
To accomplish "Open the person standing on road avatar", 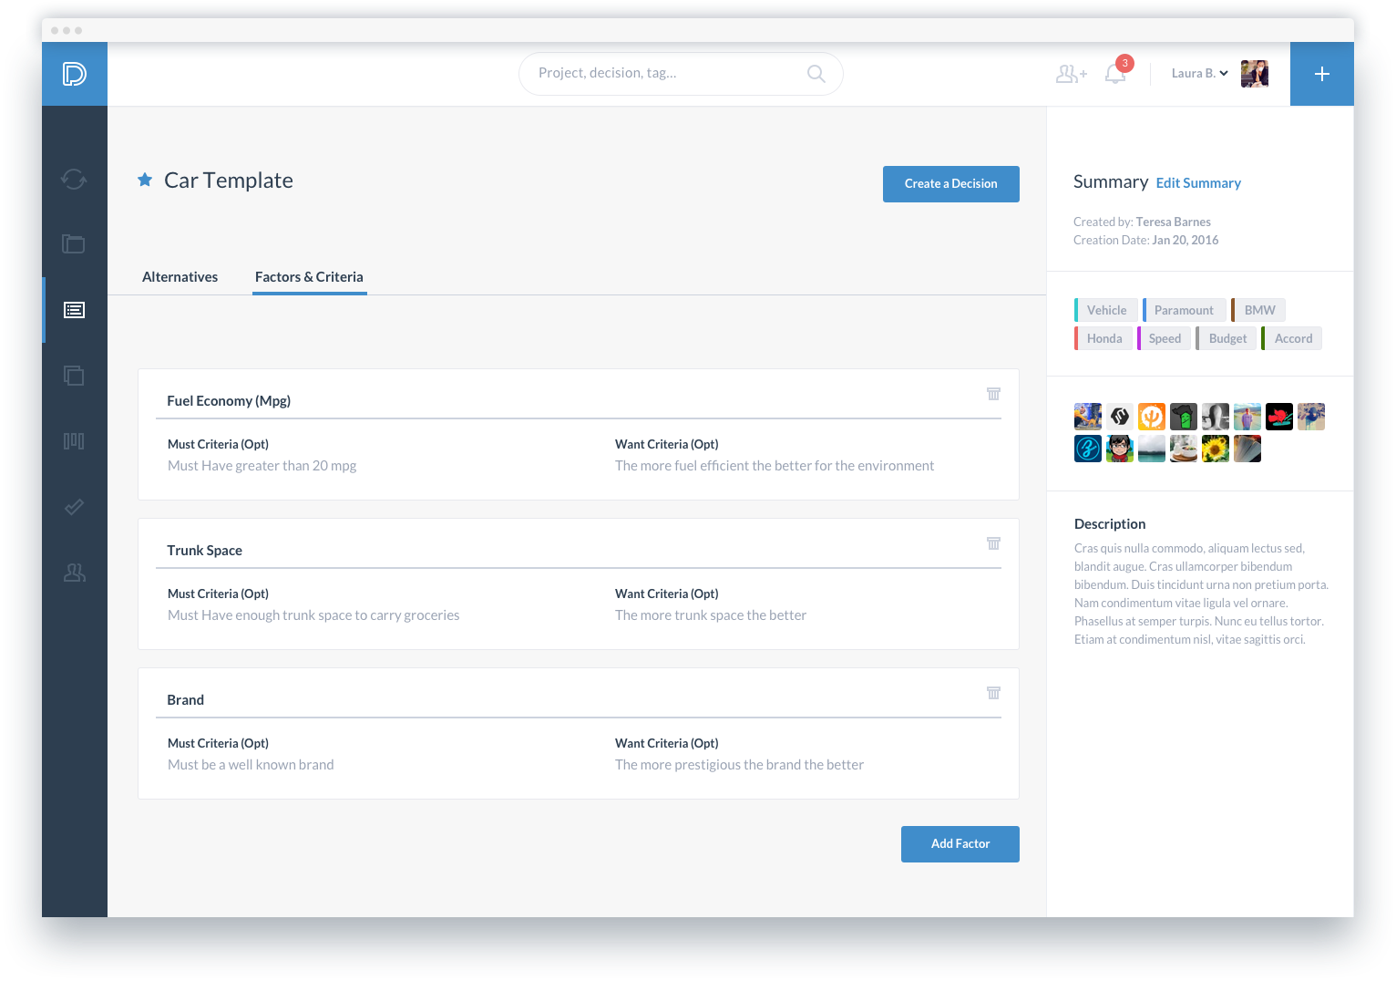I will click(1247, 417).
